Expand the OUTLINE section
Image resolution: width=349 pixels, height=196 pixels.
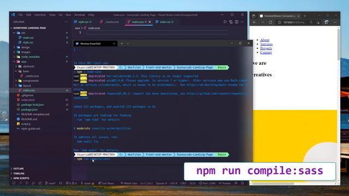(18, 169)
